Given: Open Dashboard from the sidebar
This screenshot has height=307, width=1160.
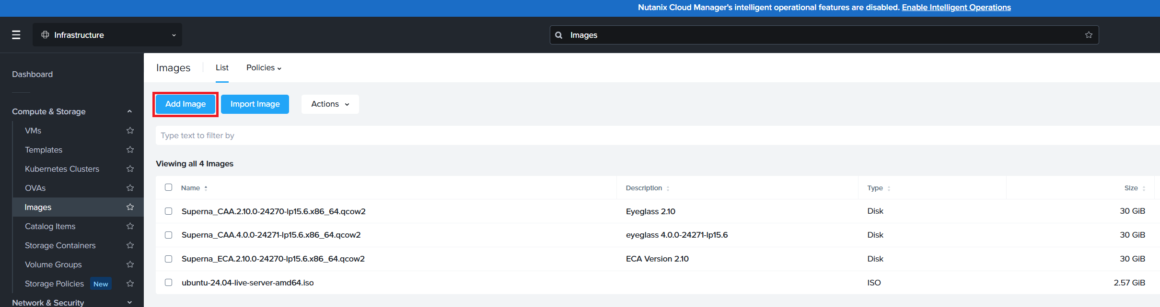Looking at the screenshot, I should (x=33, y=74).
